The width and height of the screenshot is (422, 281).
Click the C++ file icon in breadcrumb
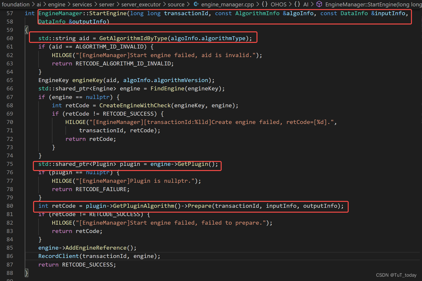pyautogui.click(x=196, y=4)
